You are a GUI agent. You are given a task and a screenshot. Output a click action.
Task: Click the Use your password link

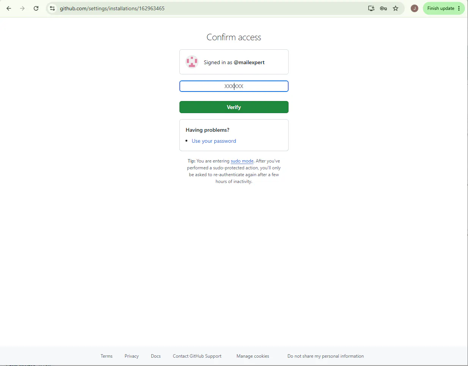click(214, 141)
